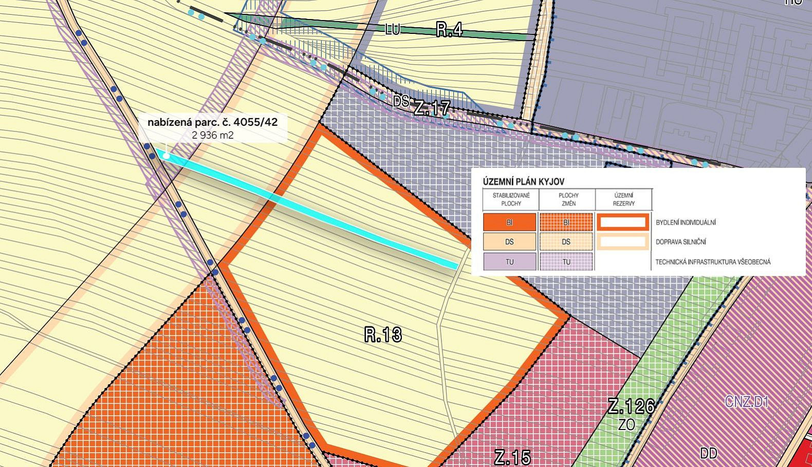This screenshot has height=467, width=812.
Task: Click the CNZ.D1 map label
Action: point(747,401)
